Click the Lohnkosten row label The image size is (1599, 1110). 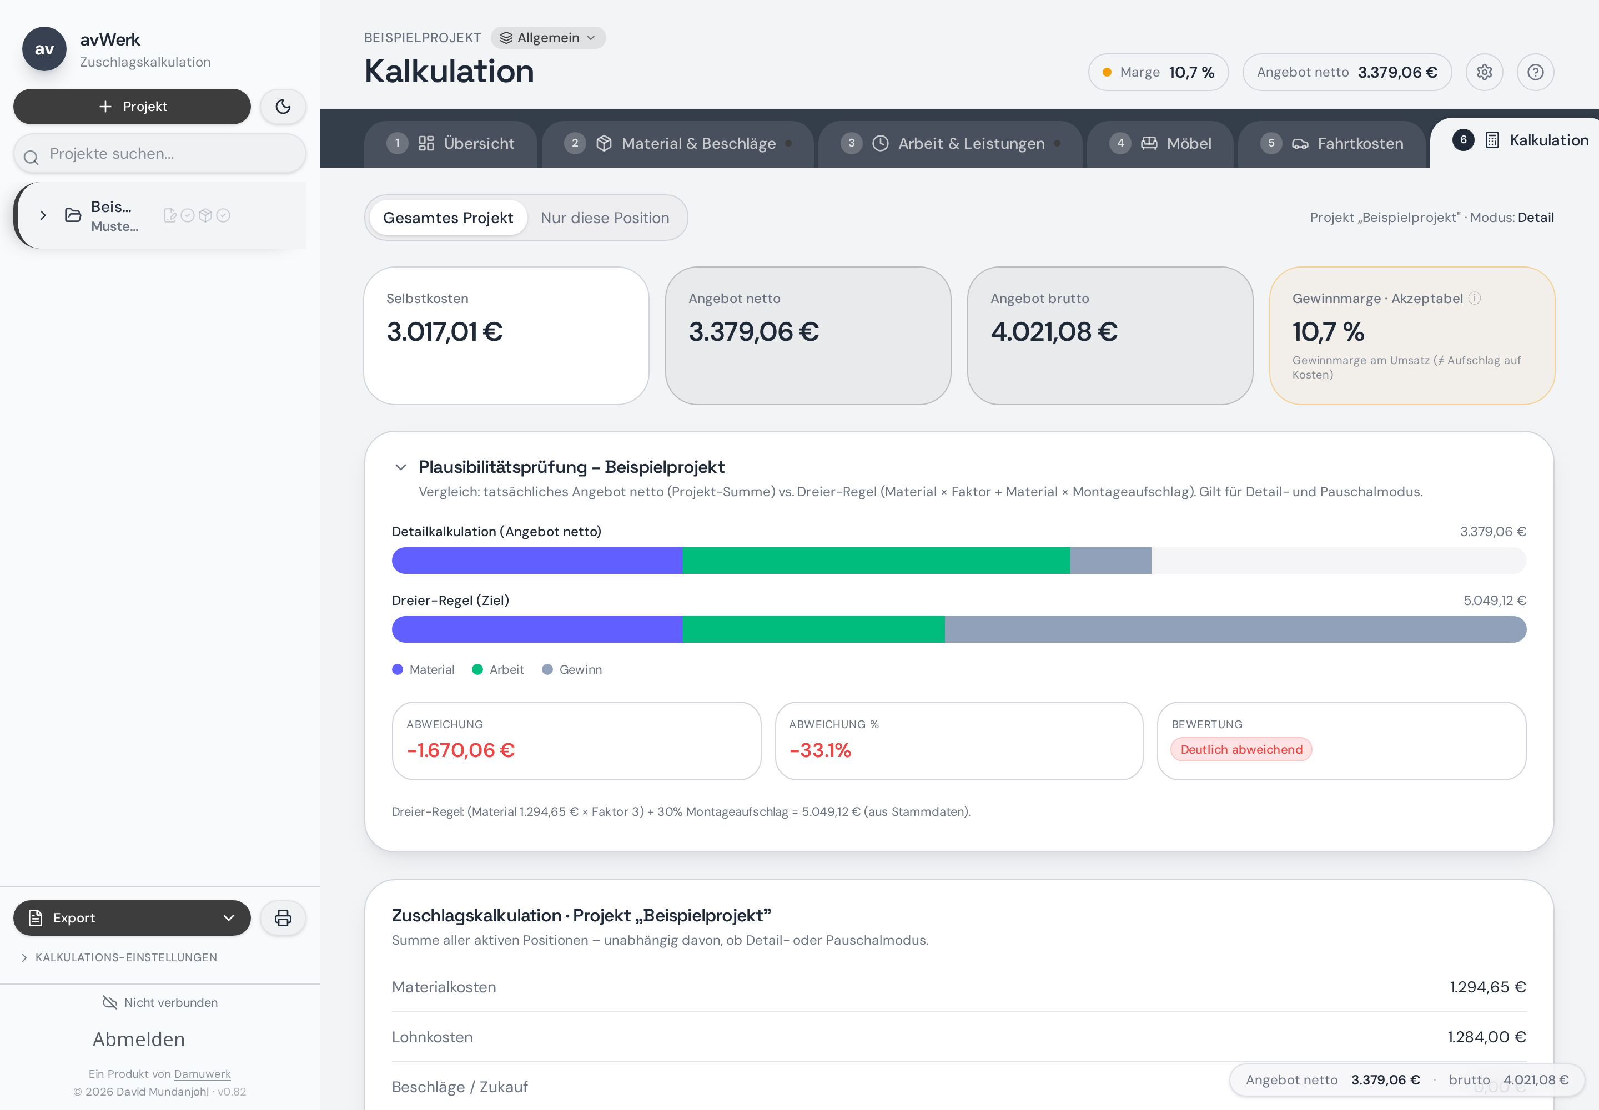[432, 1037]
